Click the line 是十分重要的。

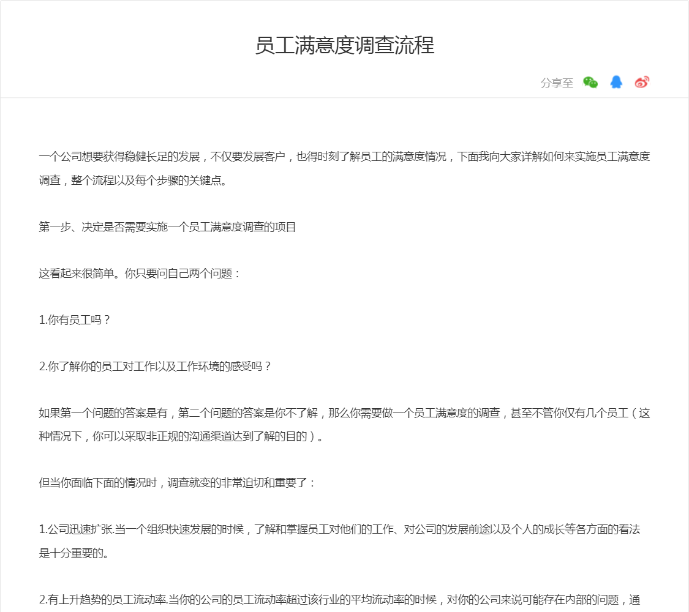74,553
